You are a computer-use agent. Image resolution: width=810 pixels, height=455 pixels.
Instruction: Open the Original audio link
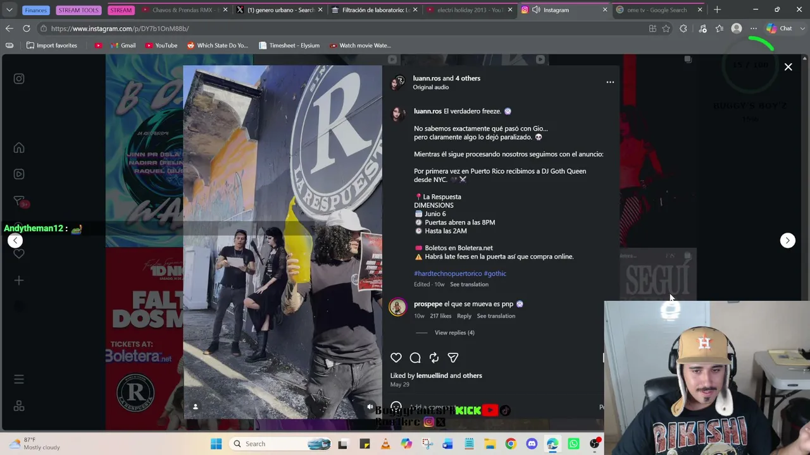pyautogui.click(x=431, y=87)
